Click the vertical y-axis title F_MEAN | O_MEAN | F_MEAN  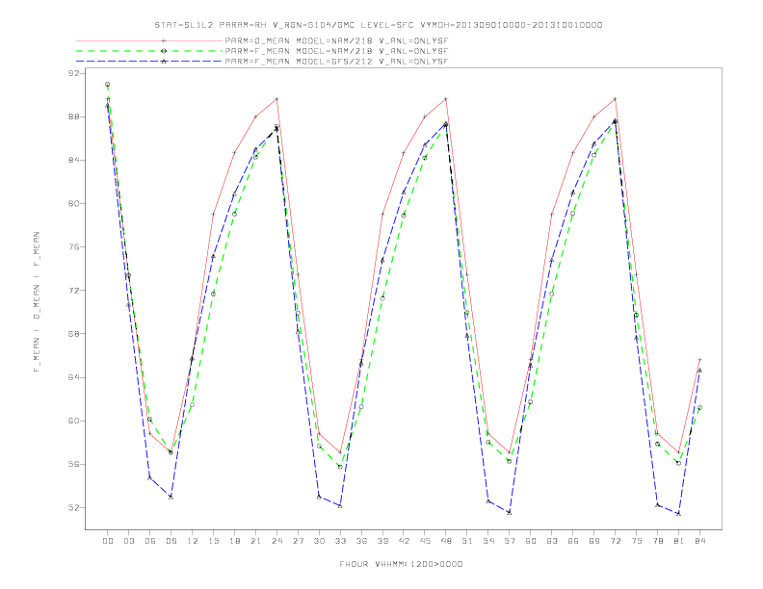pos(37,302)
